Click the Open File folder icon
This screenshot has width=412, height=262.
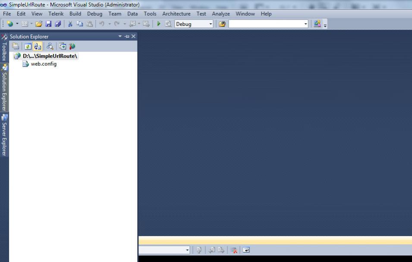click(39, 24)
